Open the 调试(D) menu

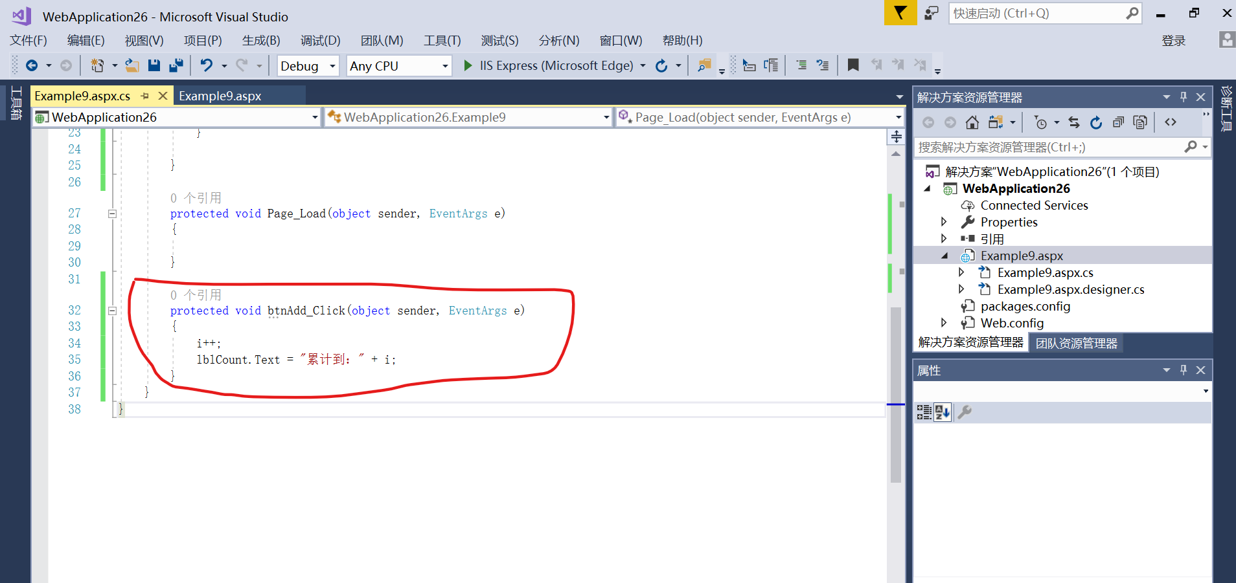pyautogui.click(x=319, y=40)
